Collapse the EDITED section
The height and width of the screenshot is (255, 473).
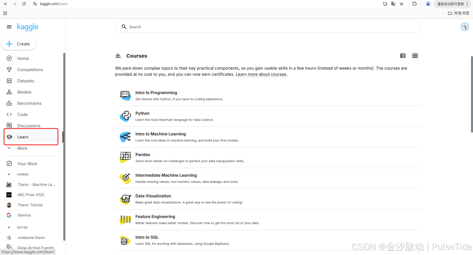point(9,227)
